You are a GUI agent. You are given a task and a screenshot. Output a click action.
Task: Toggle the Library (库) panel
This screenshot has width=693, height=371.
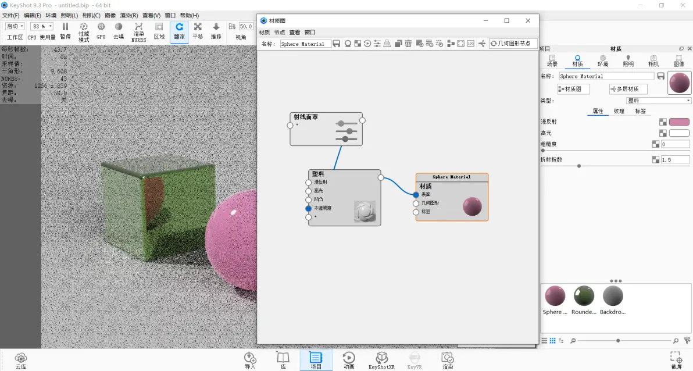point(283,361)
